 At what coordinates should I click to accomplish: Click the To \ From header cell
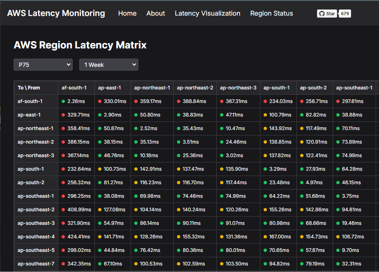36,88
